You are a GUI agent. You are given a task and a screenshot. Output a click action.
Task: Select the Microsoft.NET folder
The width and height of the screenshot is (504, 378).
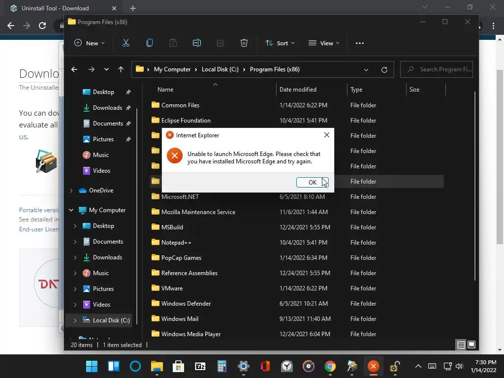tap(297, 197)
